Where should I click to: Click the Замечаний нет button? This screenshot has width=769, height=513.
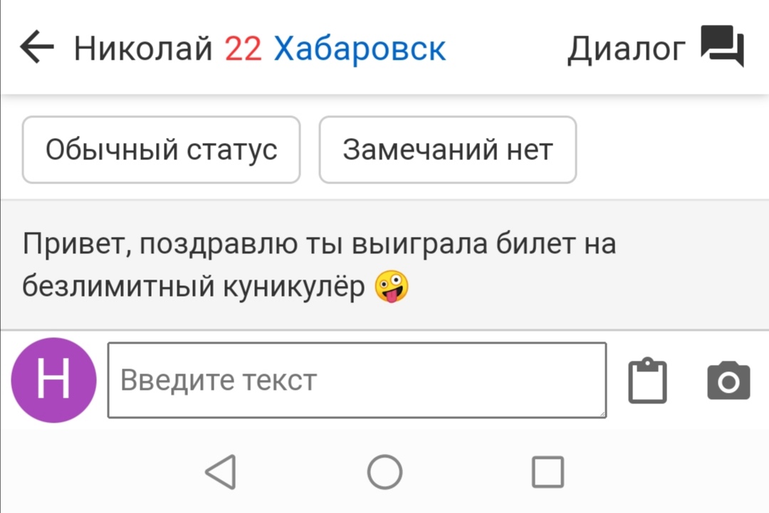[447, 149]
